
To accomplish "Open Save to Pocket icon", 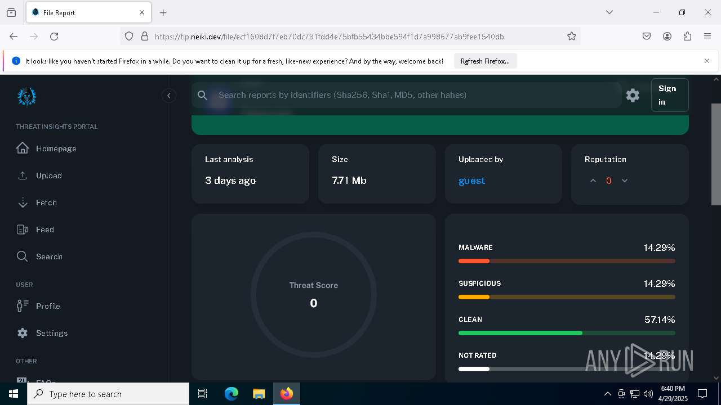I will click(x=647, y=36).
